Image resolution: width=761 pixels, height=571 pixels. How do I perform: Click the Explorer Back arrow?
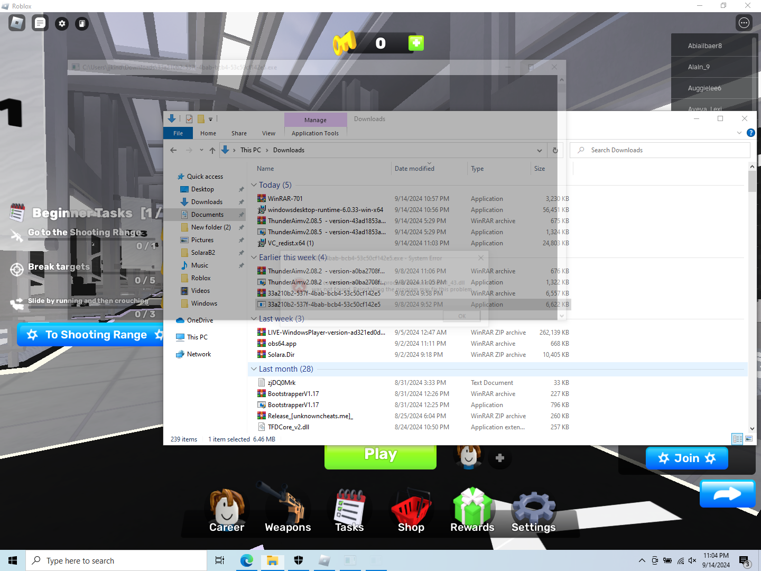pos(173,150)
